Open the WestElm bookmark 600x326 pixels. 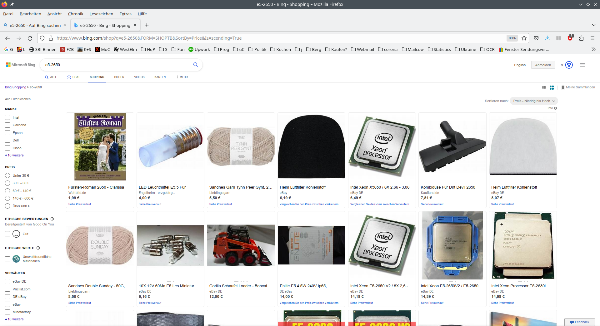coord(125,49)
